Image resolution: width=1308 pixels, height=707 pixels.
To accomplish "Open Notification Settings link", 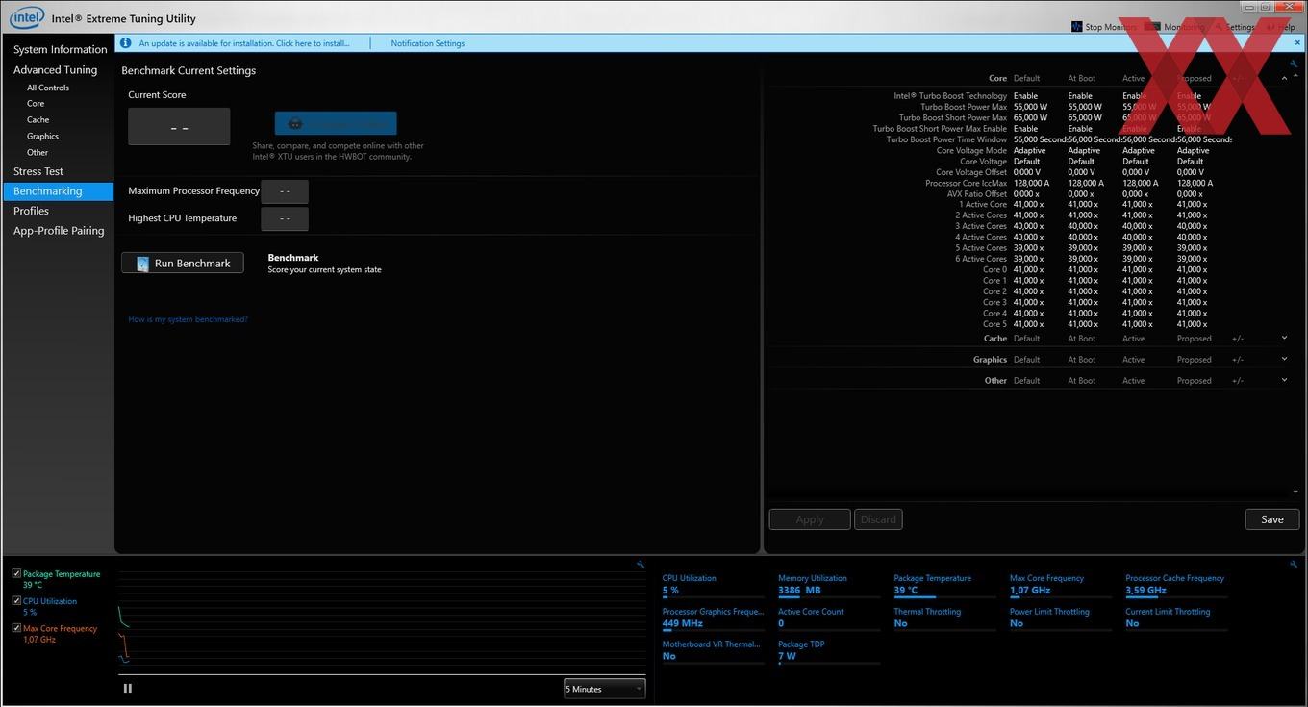I will click(x=428, y=43).
